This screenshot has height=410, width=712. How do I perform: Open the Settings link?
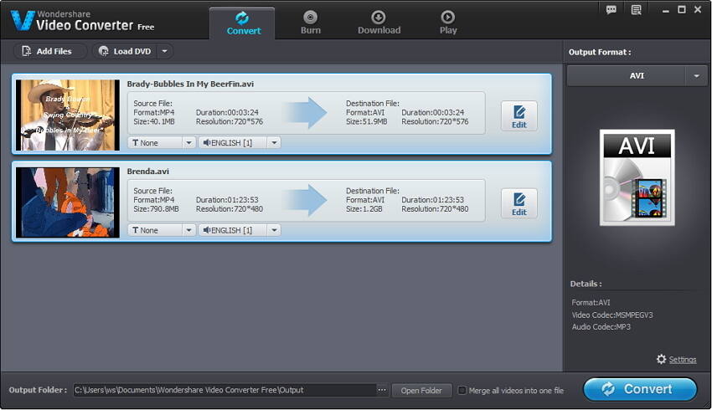pyautogui.click(x=683, y=360)
